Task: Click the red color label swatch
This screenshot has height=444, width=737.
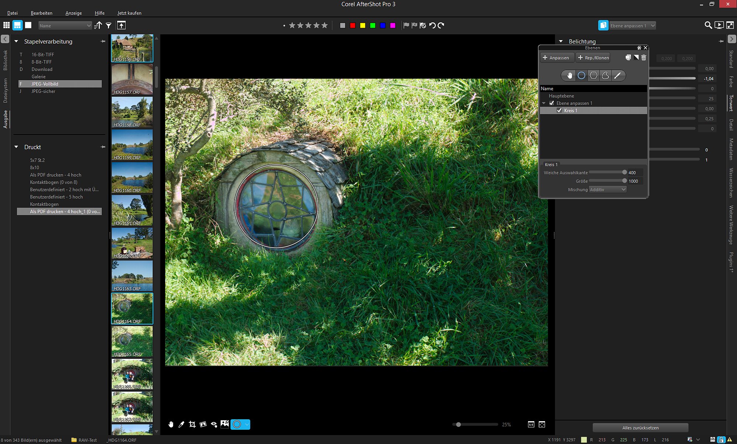Action: coord(353,25)
